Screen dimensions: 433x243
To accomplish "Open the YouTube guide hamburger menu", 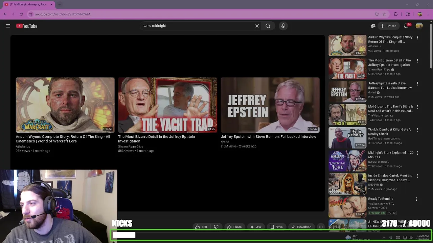I will coord(8,26).
